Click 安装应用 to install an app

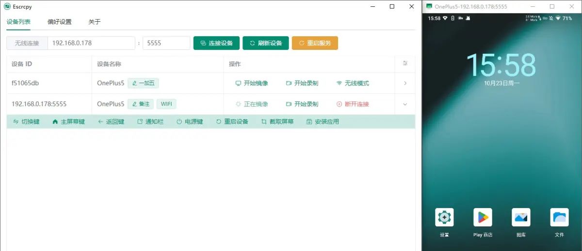pos(323,121)
